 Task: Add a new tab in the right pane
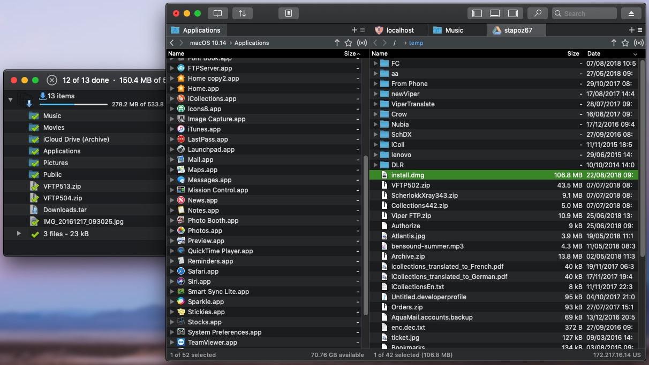632,30
